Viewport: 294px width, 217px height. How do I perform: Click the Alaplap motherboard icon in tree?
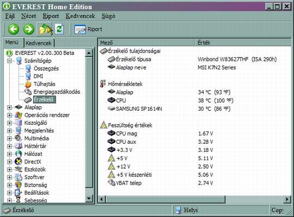pos(19,107)
